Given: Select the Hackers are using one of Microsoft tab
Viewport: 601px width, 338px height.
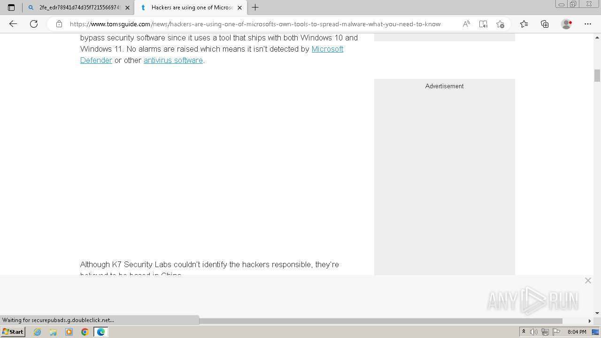Looking at the screenshot, I should tap(190, 8).
